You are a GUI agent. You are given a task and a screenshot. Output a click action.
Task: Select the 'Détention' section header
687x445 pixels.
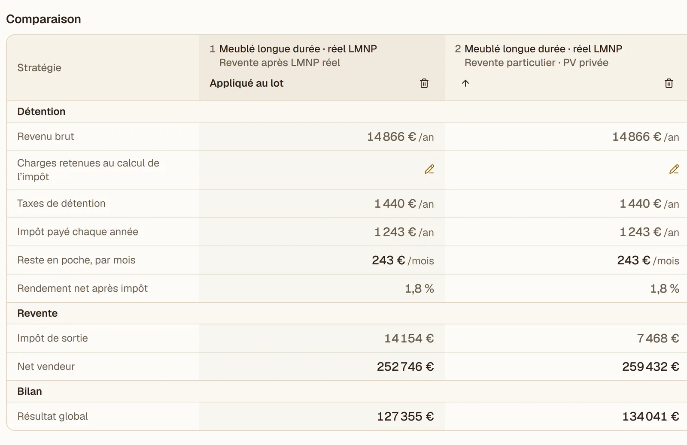click(41, 112)
